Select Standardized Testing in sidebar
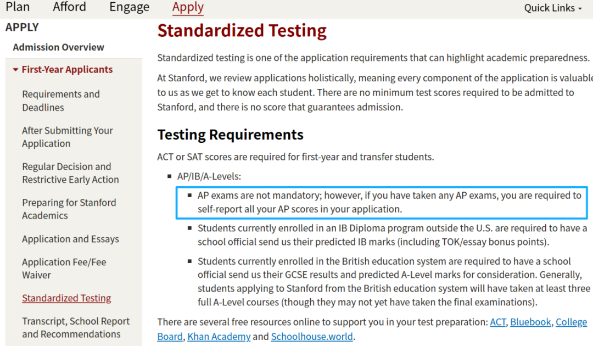This screenshot has height=346, width=593. 66,298
